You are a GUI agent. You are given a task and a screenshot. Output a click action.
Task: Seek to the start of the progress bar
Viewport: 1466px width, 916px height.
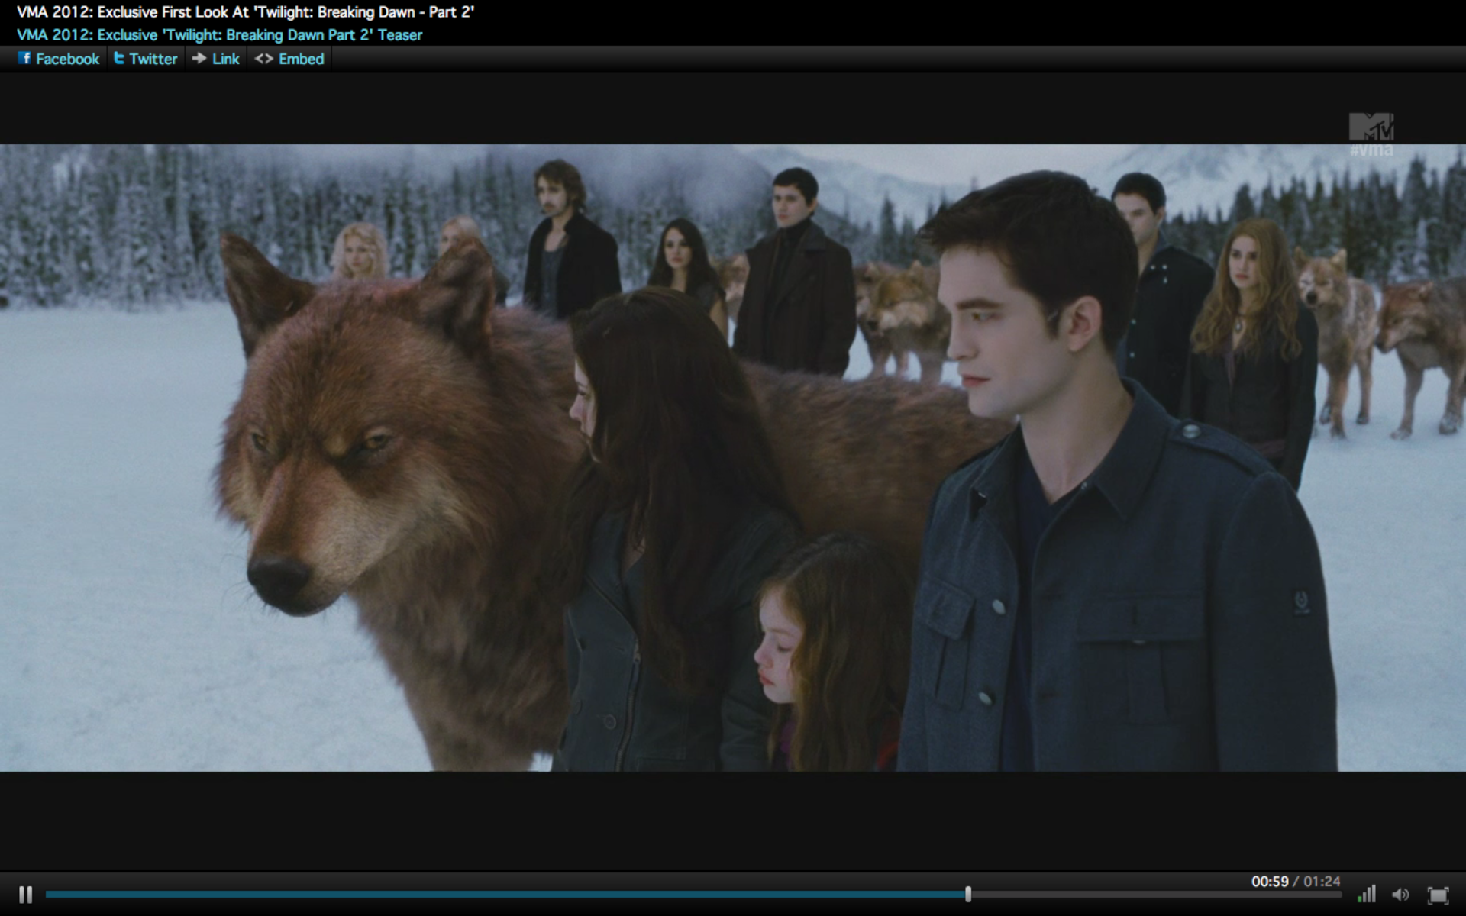coord(48,894)
